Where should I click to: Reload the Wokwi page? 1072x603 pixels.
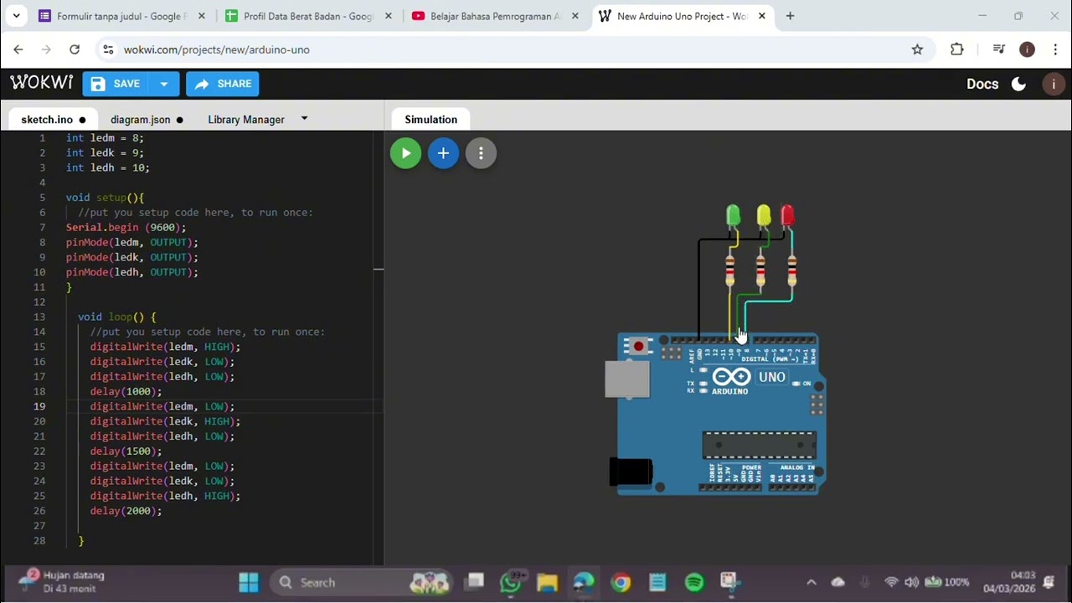coord(75,49)
